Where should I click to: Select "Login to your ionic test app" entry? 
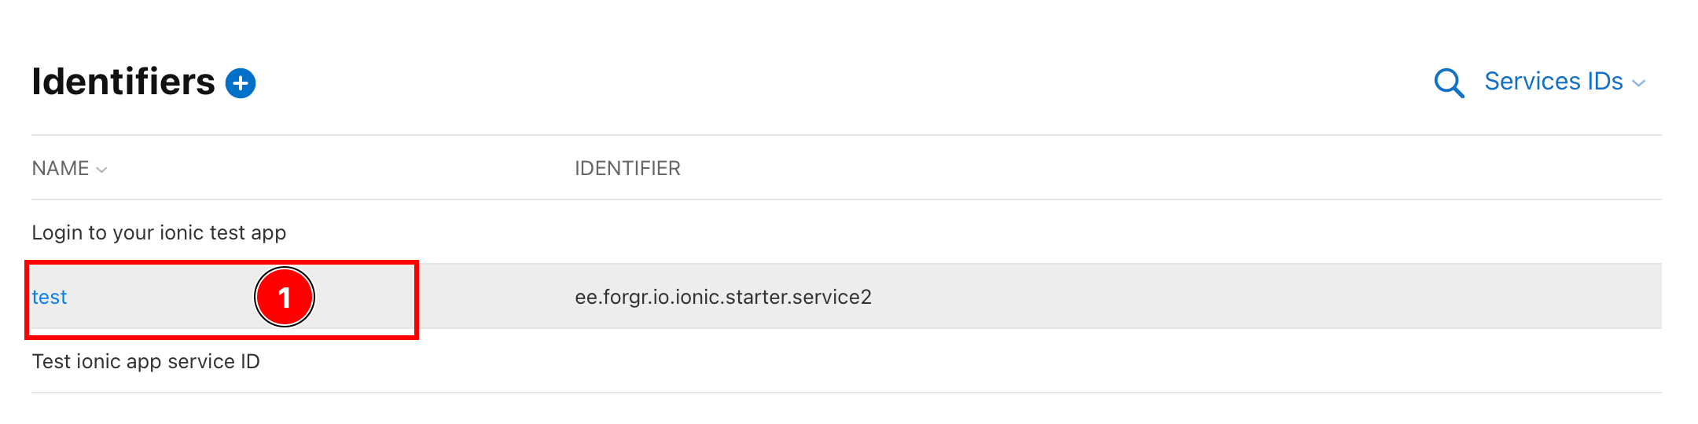click(x=159, y=233)
